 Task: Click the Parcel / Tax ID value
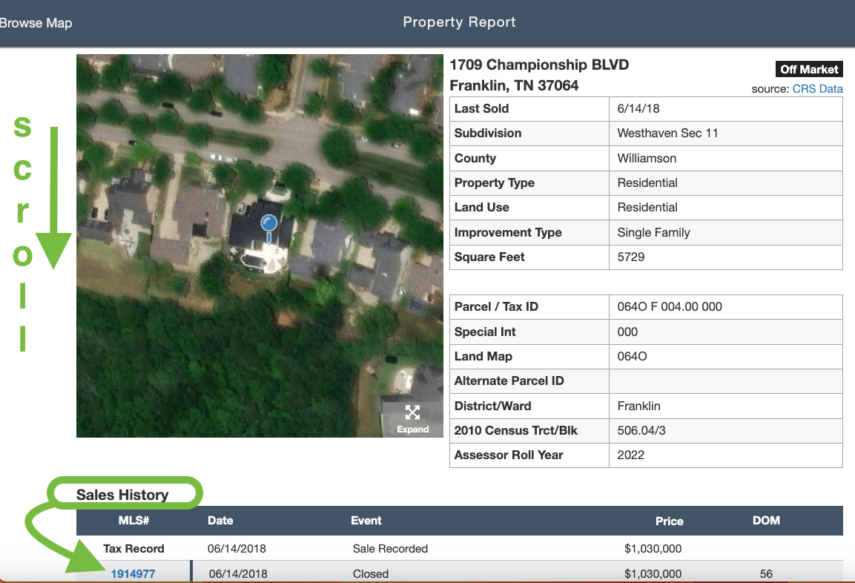671,306
